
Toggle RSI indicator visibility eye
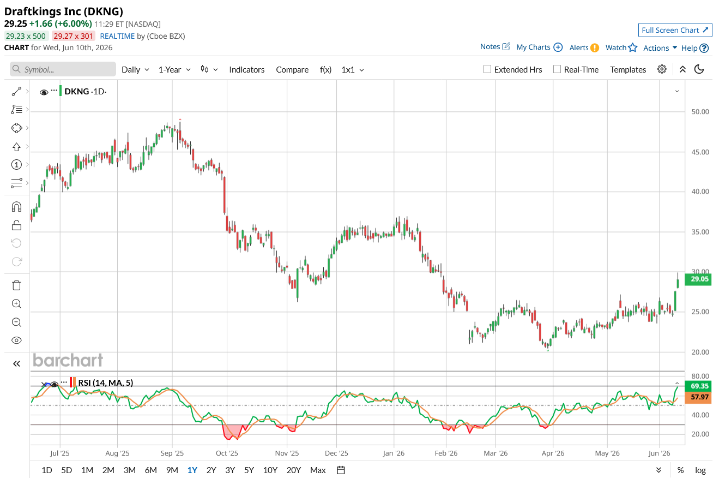coord(55,385)
